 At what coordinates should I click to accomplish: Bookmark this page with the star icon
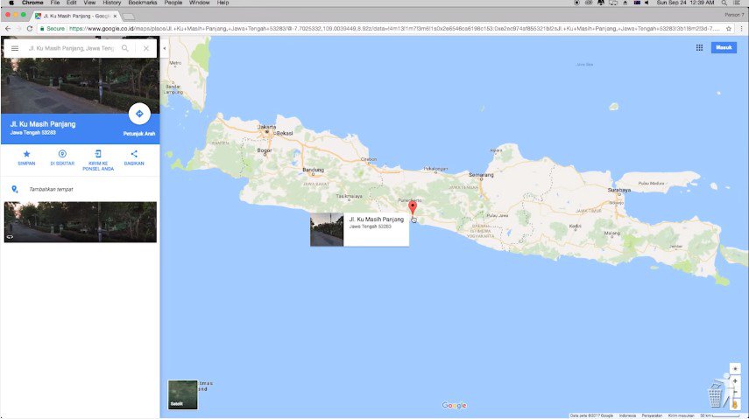click(x=729, y=29)
